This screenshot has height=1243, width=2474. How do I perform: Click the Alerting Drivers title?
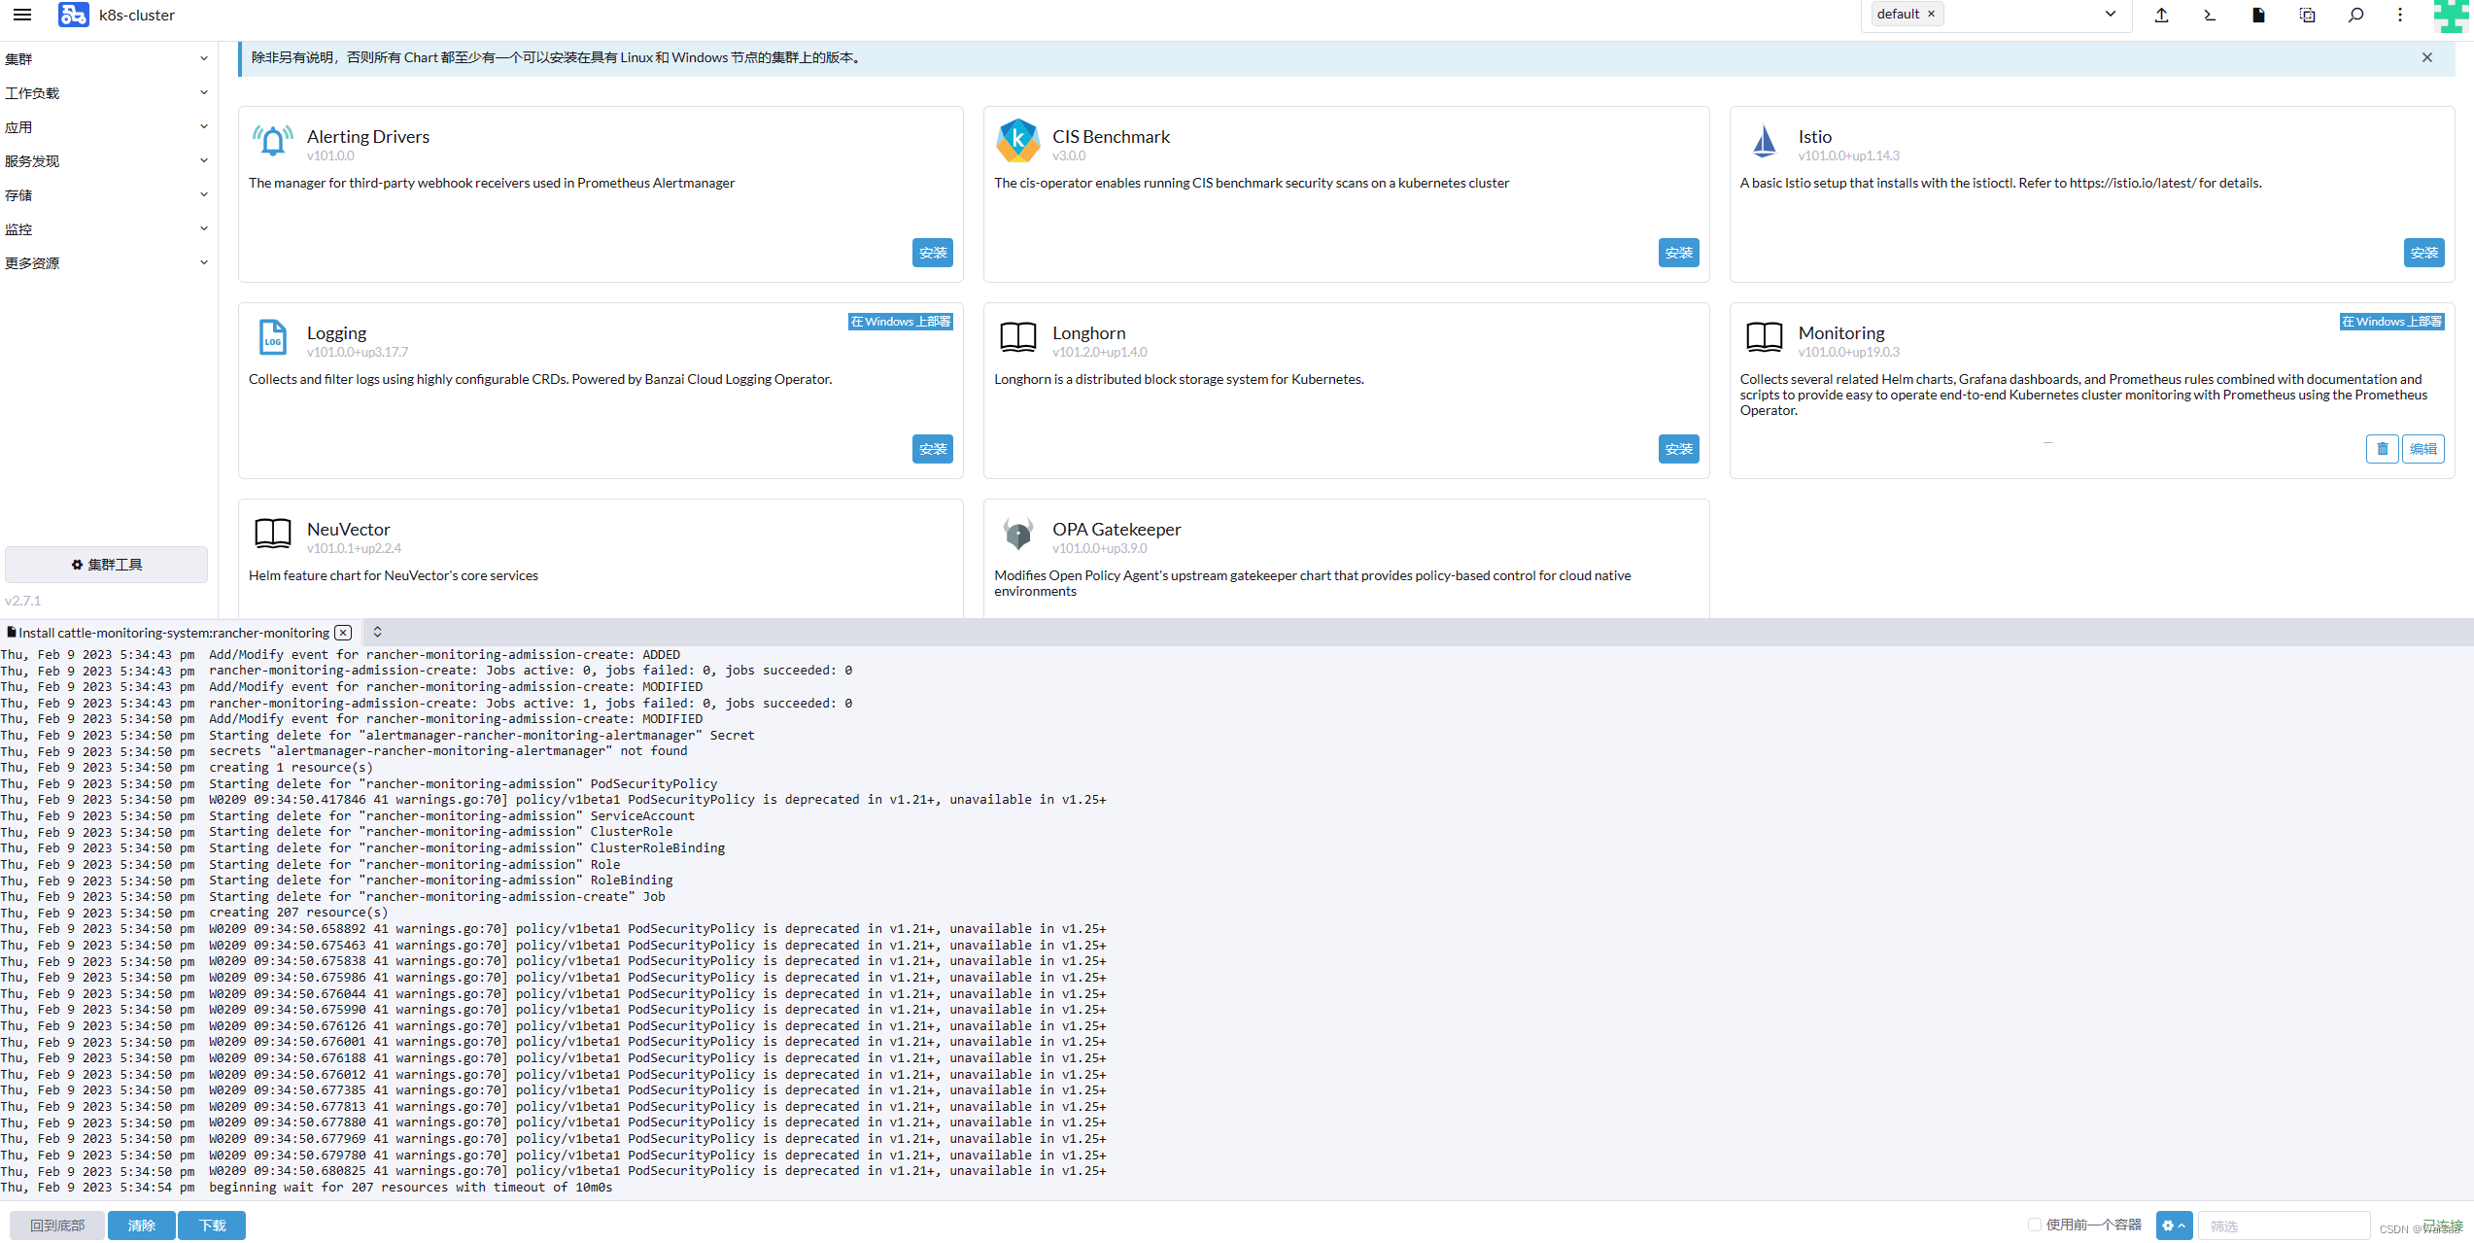368,137
